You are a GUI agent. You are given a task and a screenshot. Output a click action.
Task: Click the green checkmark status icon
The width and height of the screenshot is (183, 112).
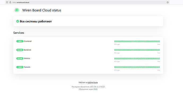coord(18,21)
